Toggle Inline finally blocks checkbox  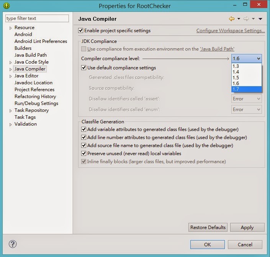[84, 161]
